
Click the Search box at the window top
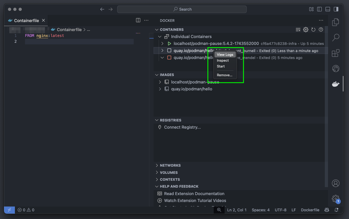point(182,9)
